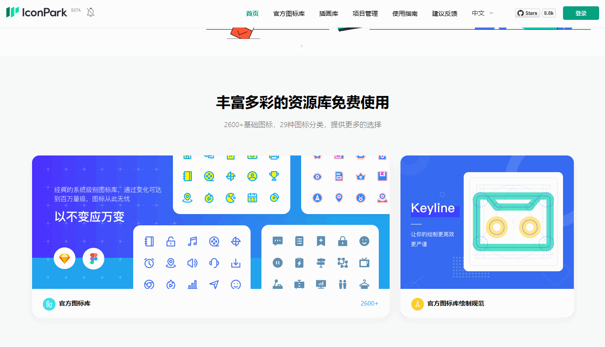The width and height of the screenshot is (605, 347).
Task: Click the 2600+ icon count link
Action: [369, 304]
